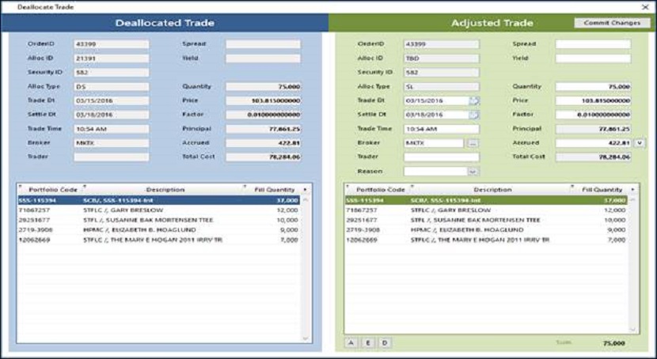Click the A button below the adjusted grid

tap(351, 342)
